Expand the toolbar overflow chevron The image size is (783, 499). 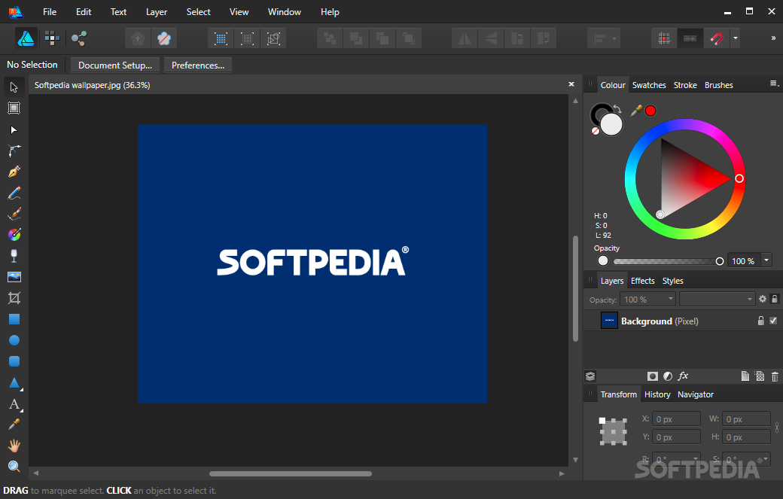[773, 38]
